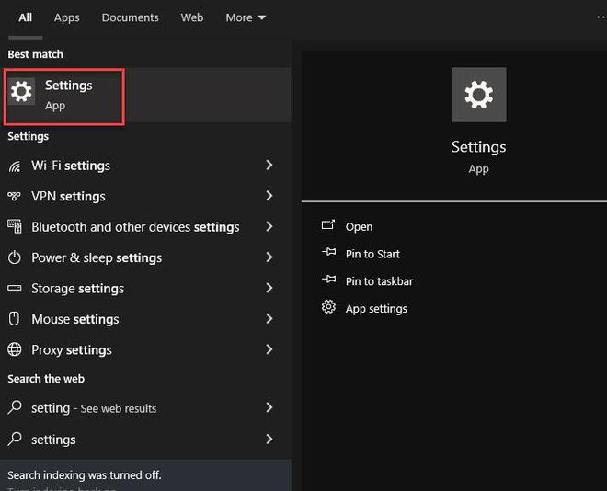
Task: Click the Storage settings icon
Action: point(15,289)
